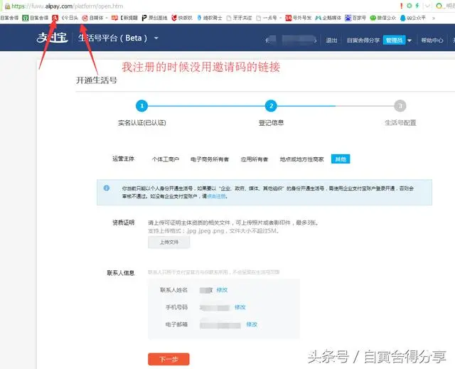The height and width of the screenshot is (369, 455).
Task: Open the 百家号 bookmark
Action: pyautogui.click(x=355, y=18)
